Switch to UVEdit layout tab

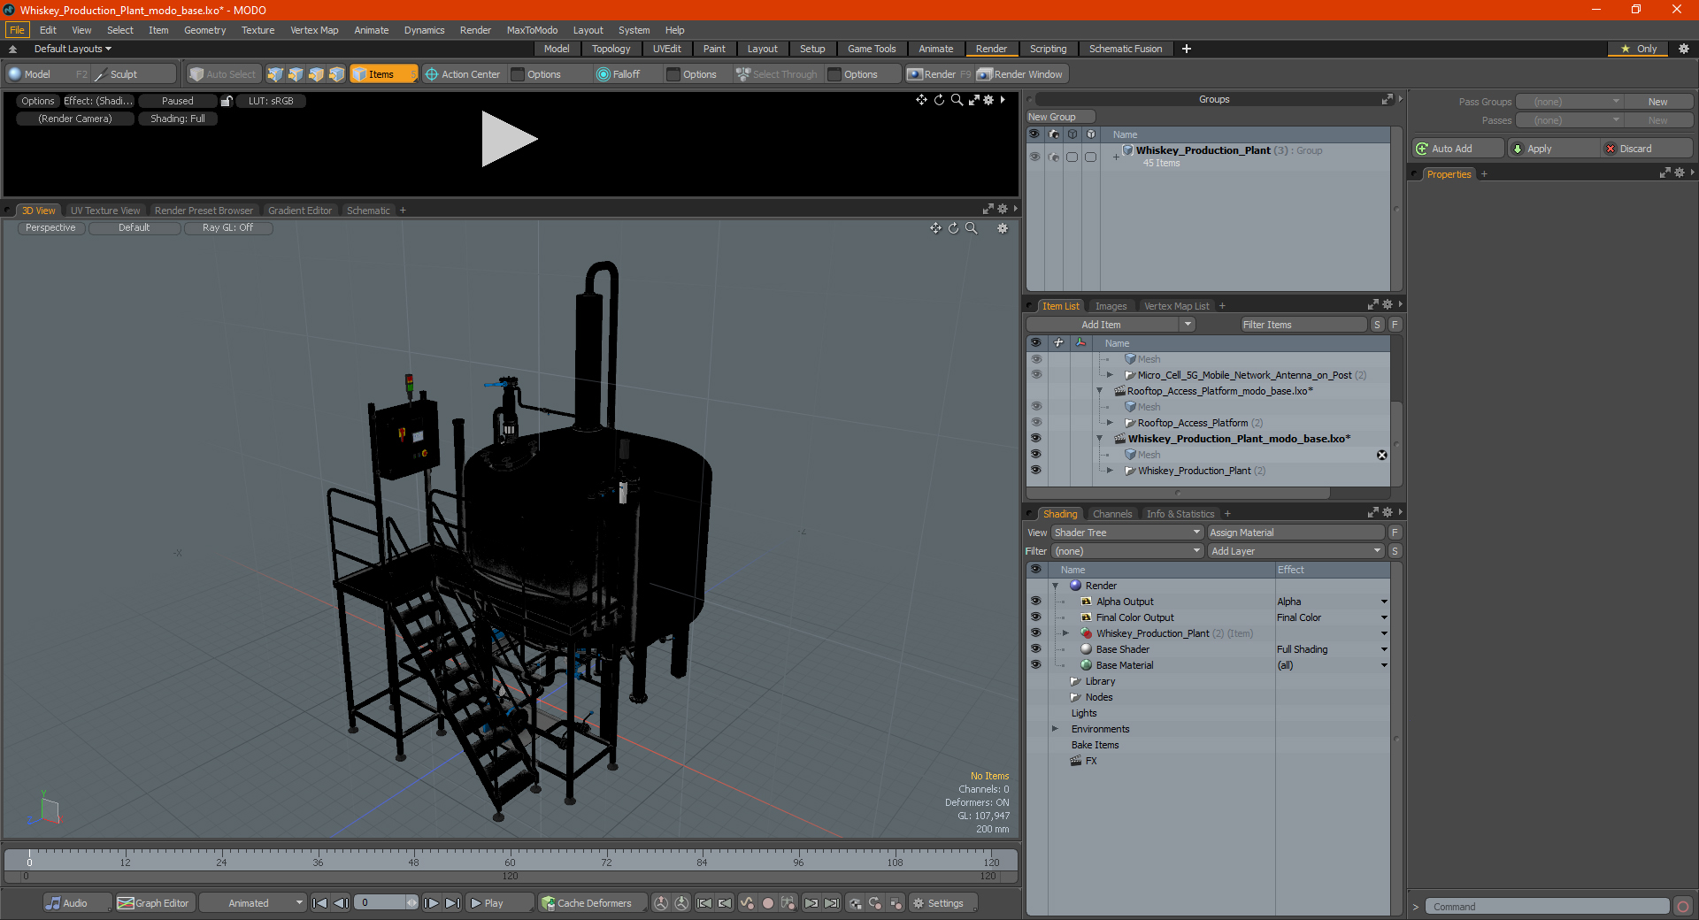pyautogui.click(x=666, y=49)
